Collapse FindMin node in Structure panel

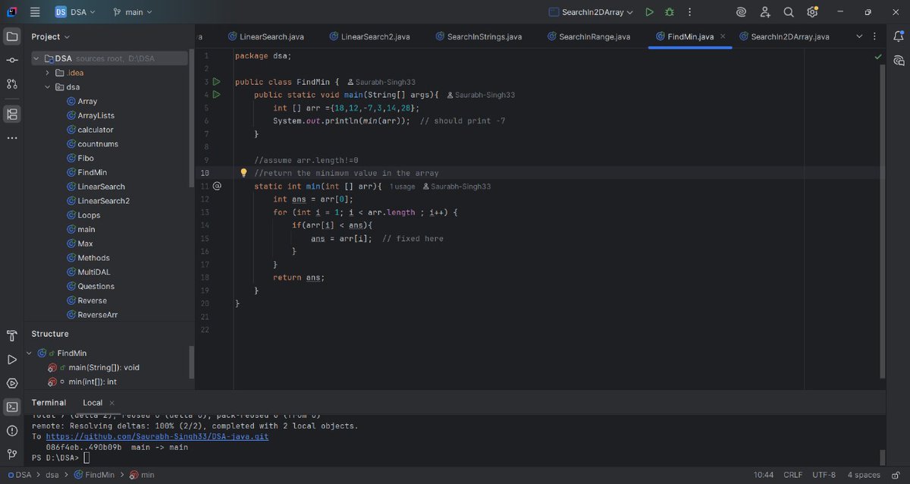coord(30,353)
